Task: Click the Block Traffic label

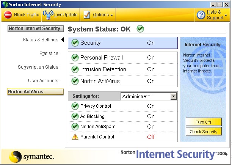Action: point(26,15)
